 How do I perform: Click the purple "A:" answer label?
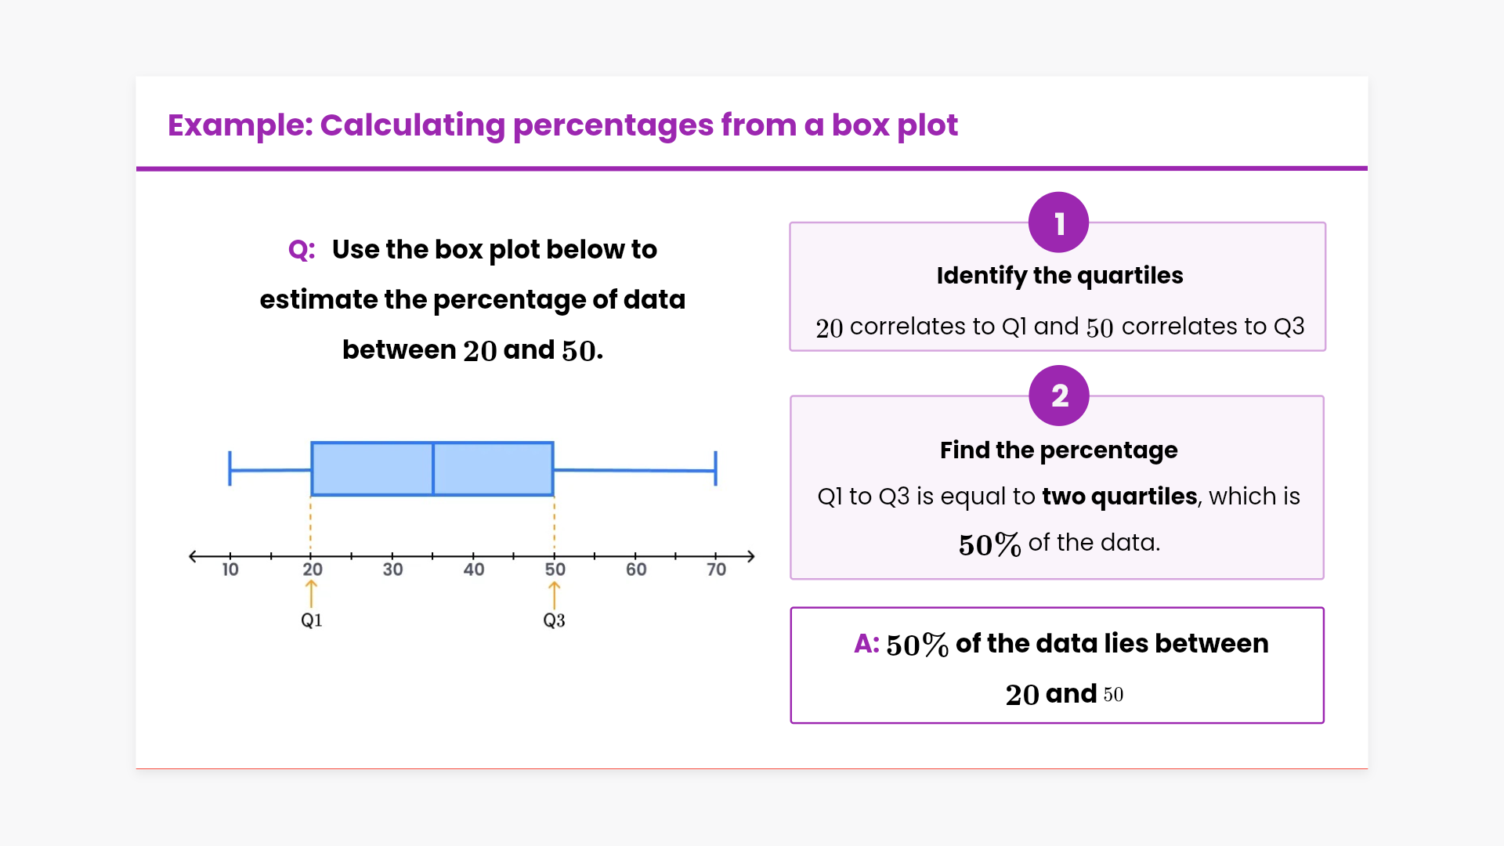pos(866,644)
